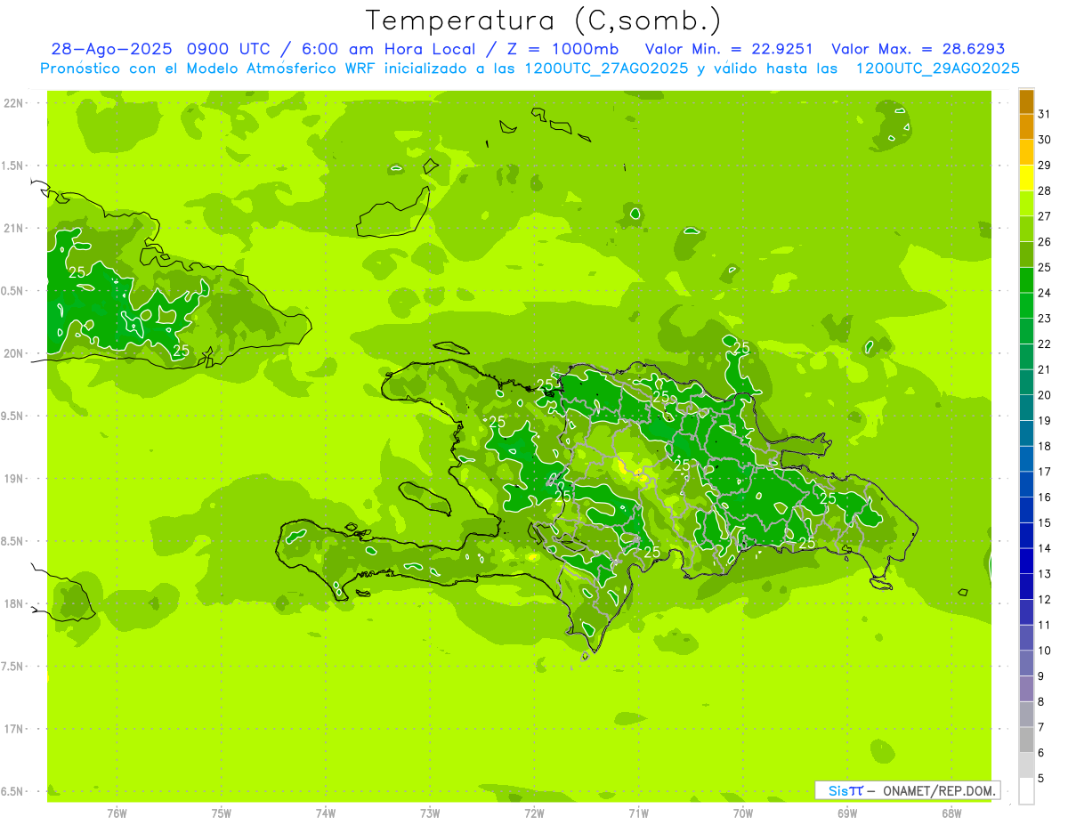This screenshot has height=825, width=1068.
Task: Click the '20N' latitude label
Action: tap(15, 353)
